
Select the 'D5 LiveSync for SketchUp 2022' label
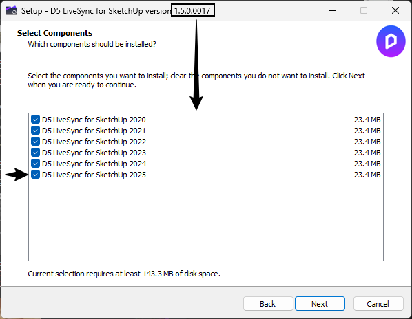click(x=94, y=142)
